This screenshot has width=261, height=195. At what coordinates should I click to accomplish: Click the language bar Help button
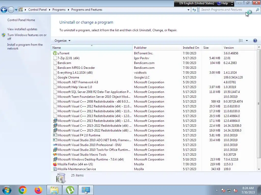(223, 3)
